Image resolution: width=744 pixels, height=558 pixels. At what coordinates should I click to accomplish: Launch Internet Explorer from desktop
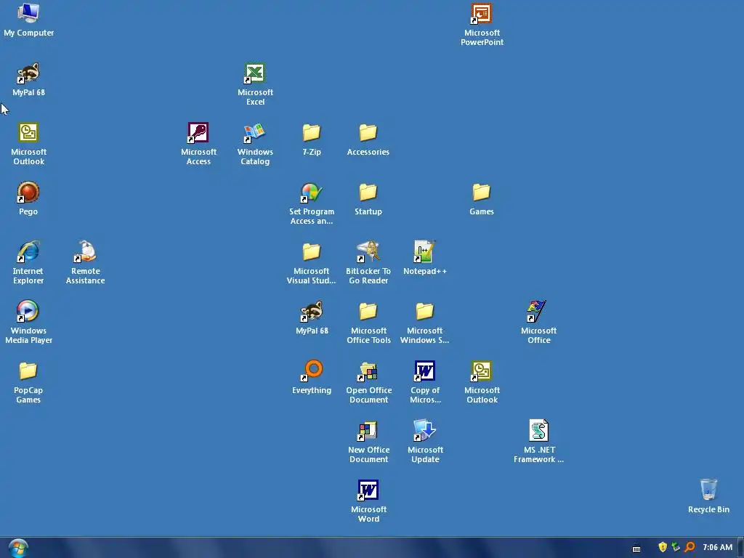tap(28, 263)
